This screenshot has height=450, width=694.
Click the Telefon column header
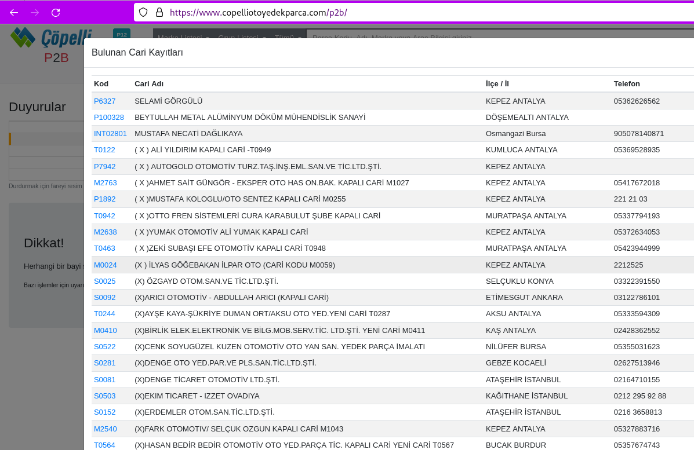pyautogui.click(x=627, y=83)
